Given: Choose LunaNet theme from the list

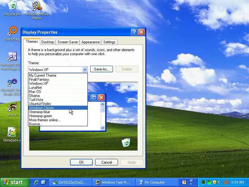Looking at the screenshot, I should (x=58, y=88).
